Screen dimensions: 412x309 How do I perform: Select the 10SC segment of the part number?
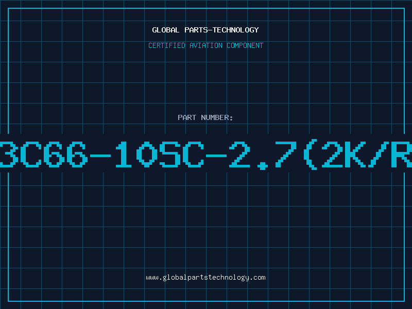click(160, 154)
